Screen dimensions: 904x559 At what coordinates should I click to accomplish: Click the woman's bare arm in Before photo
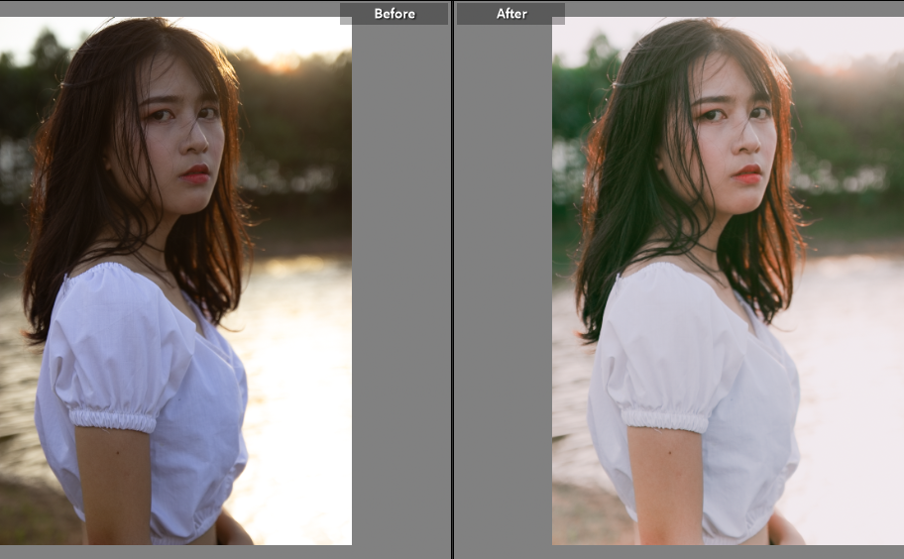pyautogui.click(x=112, y=486)
